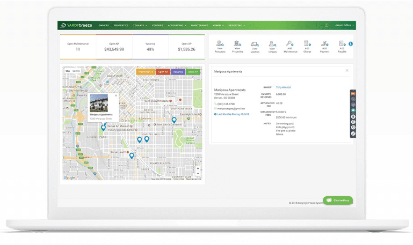
Task: Click Terms of Use on the map
Action: pos(179,179)
